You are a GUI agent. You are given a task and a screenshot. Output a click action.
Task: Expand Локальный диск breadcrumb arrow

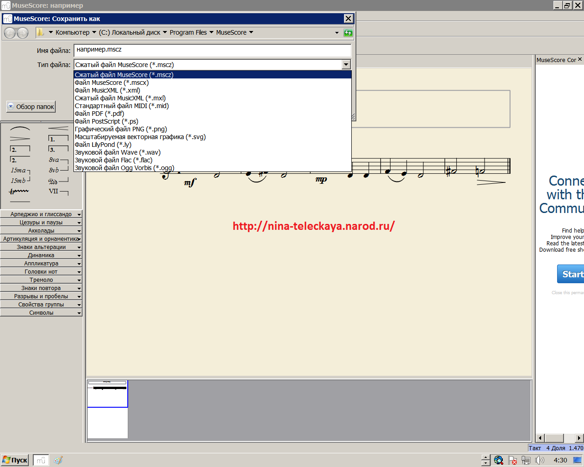tap(165, 32)
